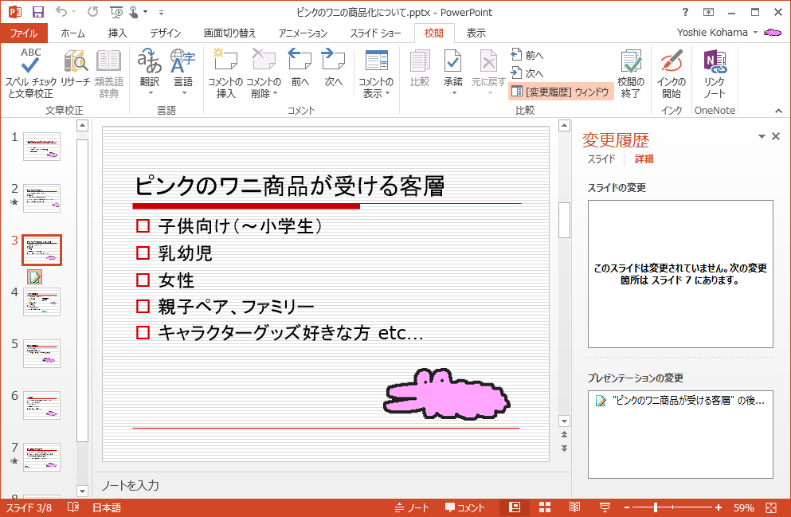Open Linked Notes (リンクノート) for OneNote
The image size is (791, 517).
click(714, 62)
